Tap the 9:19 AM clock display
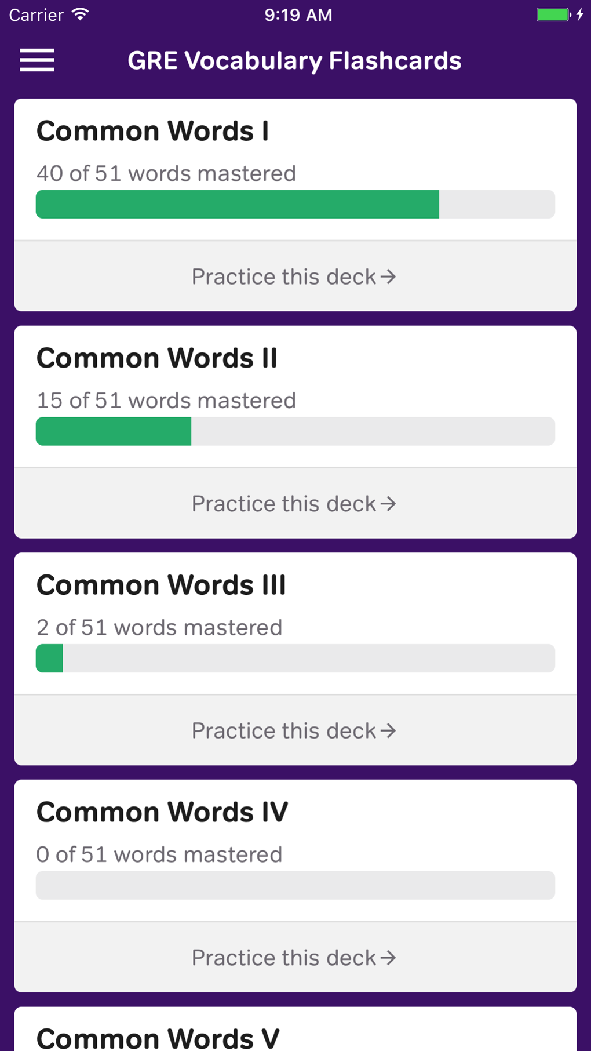The width and height of the screenshot is (591, 1051). coord(299,14)
